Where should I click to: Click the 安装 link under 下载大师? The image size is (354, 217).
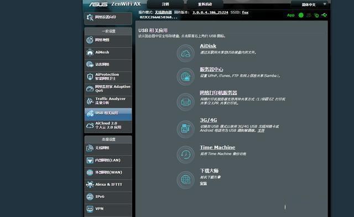203,184
